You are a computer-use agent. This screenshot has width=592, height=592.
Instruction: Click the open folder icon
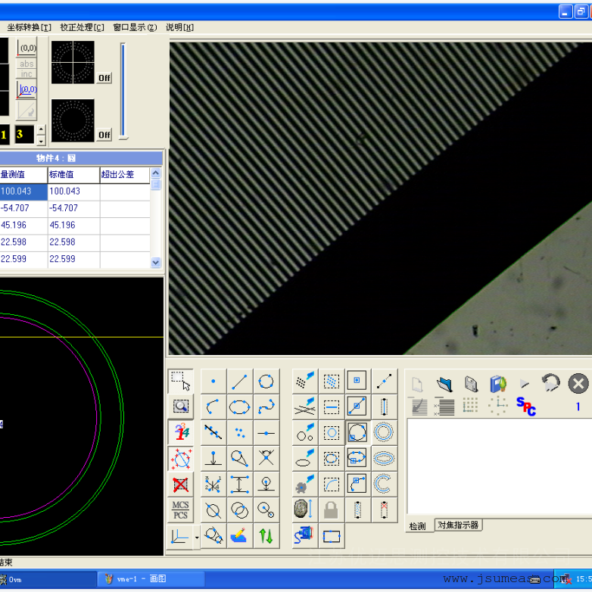tap(444, 383)
